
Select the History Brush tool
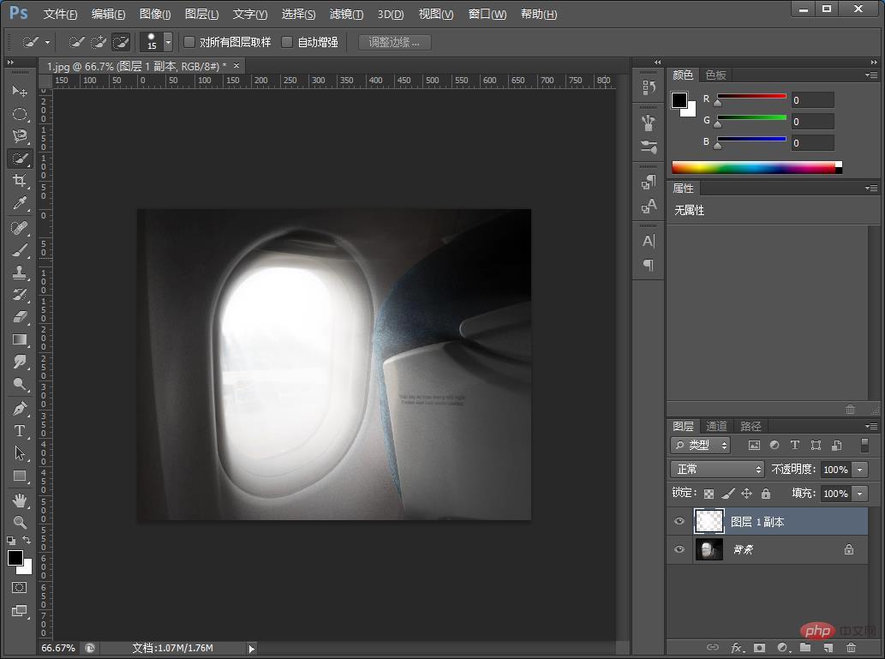(20, 295)
